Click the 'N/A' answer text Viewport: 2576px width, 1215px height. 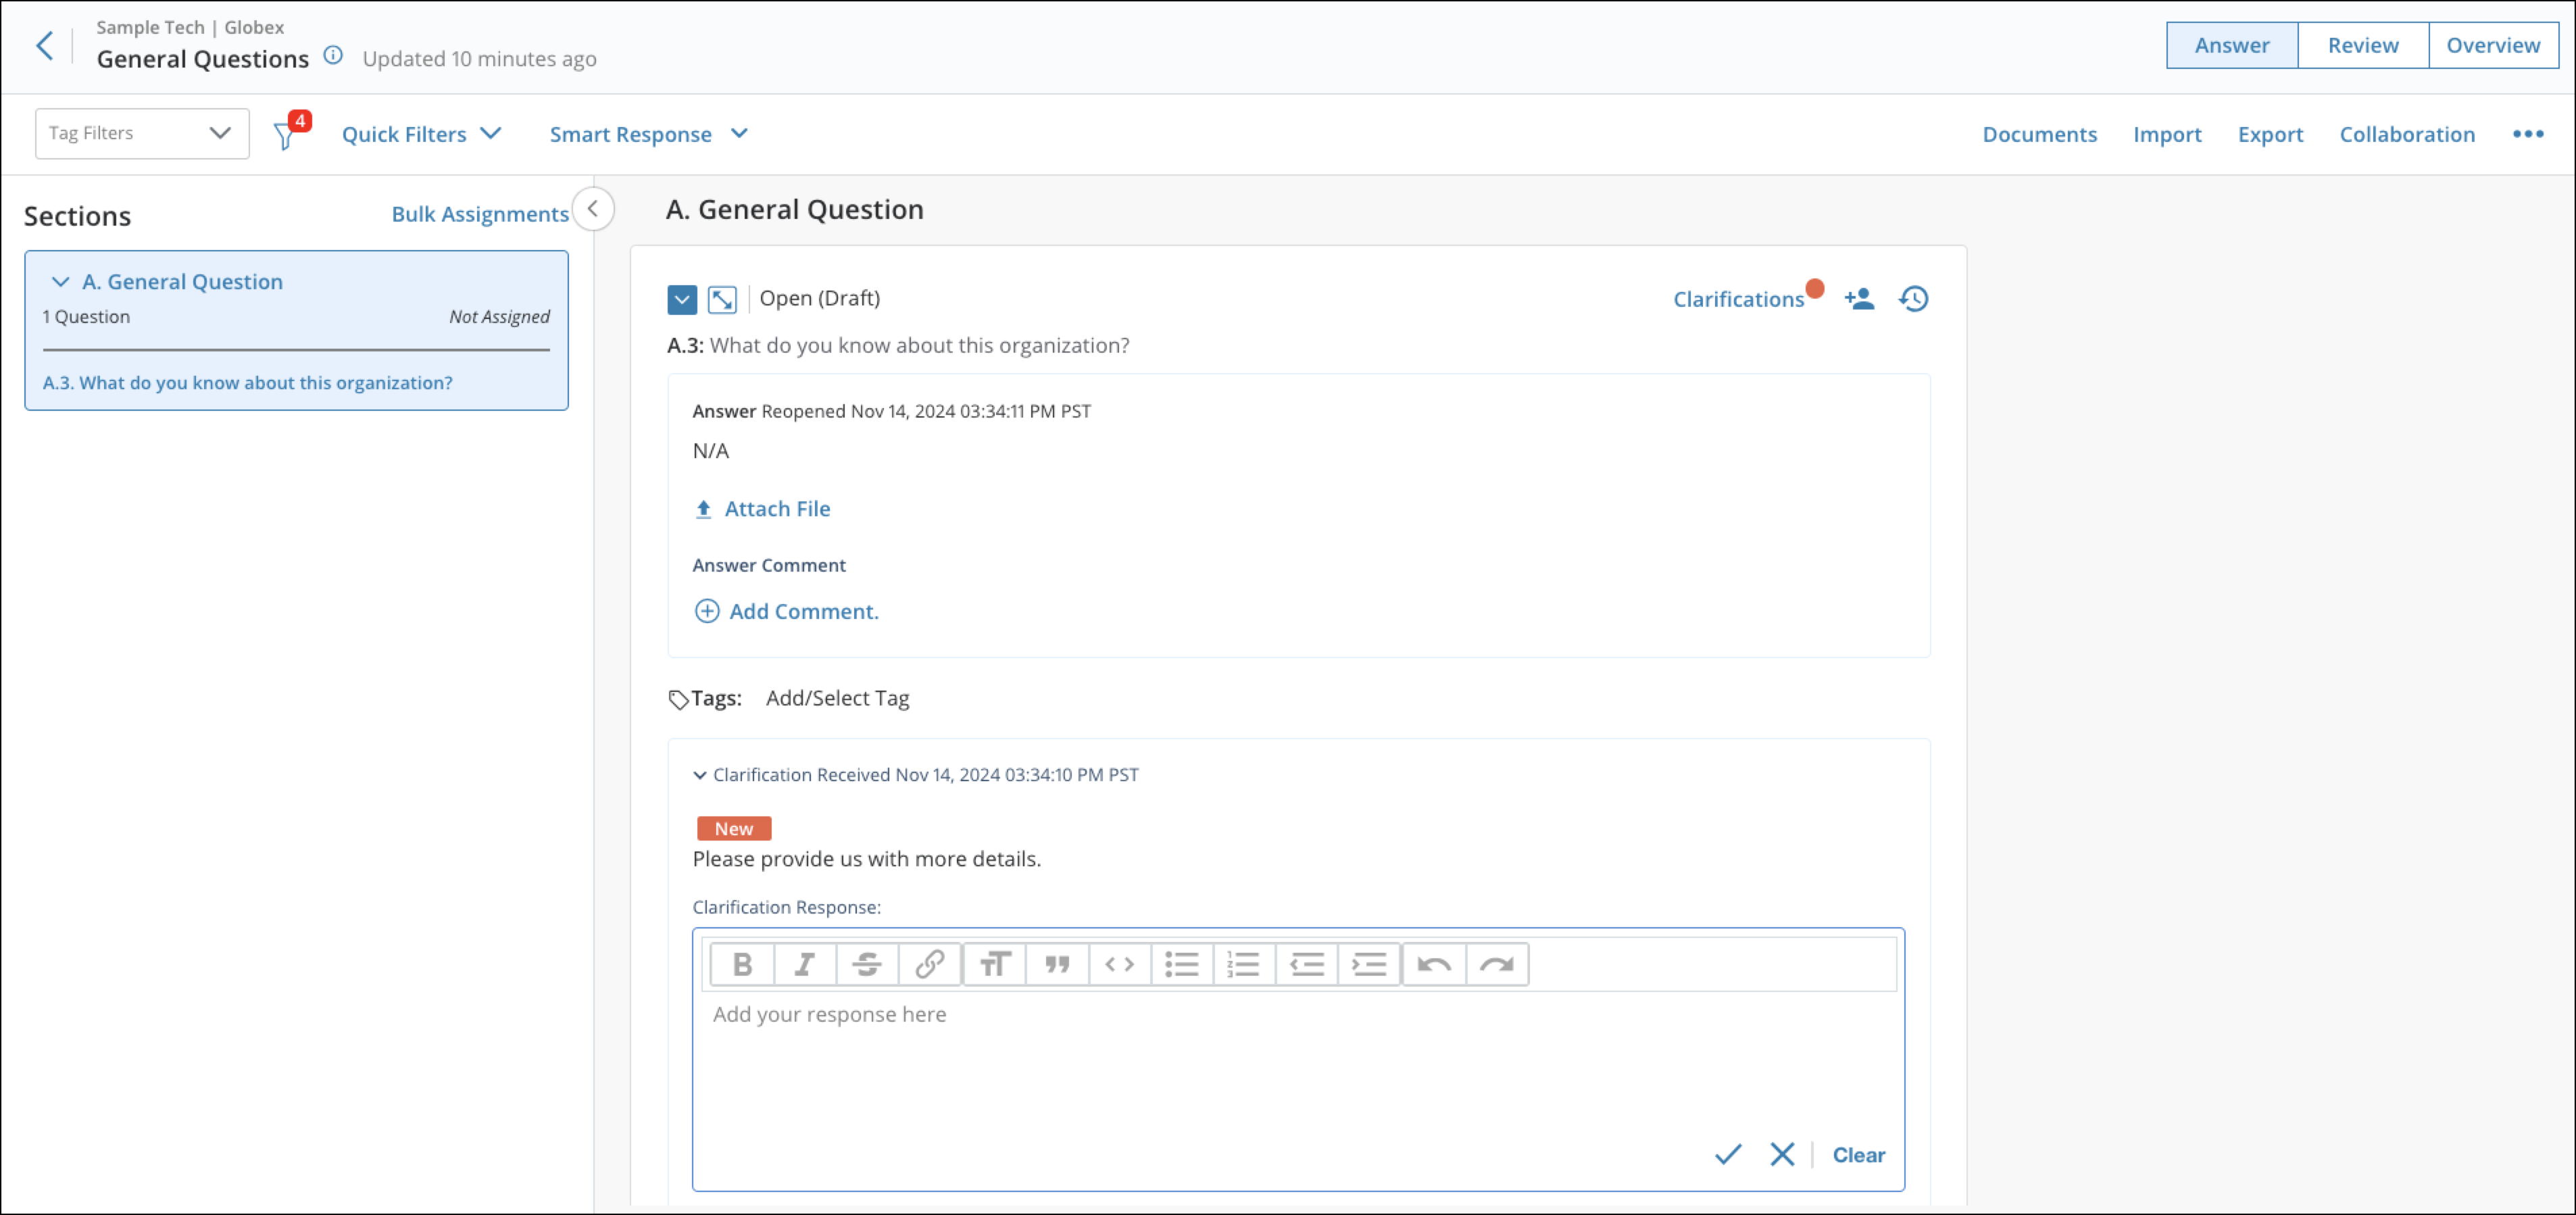pos(710,450)
